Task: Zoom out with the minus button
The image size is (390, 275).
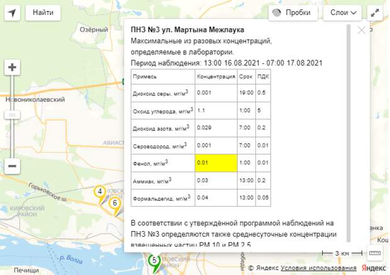Action: (x=13, y=166)
